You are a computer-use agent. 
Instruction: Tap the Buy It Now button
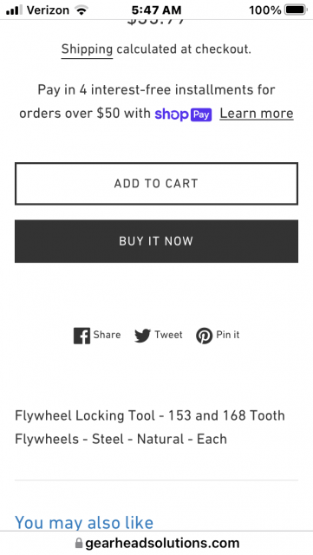click(156, 241)
